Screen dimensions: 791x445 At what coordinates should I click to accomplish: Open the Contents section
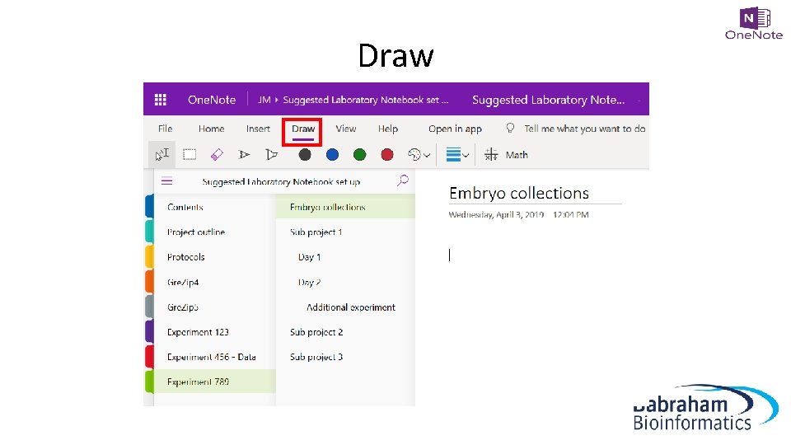click(x=185, y=208)
